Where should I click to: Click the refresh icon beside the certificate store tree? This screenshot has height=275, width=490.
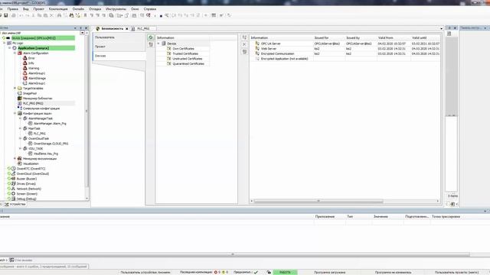click(151, 37)
